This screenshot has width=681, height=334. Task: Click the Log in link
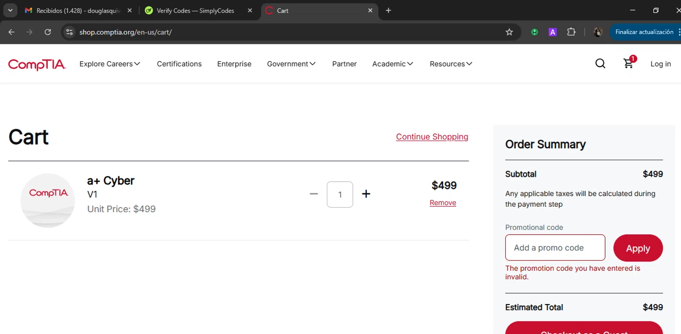[661, 64]
